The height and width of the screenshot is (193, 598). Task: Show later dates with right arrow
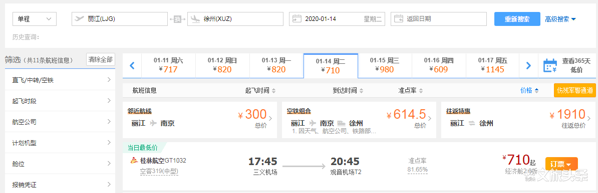coord(528,66)
